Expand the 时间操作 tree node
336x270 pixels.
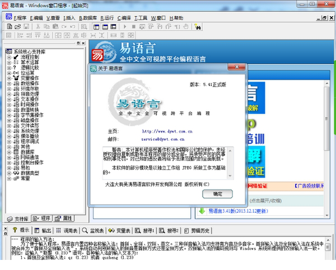pos(9,105)
